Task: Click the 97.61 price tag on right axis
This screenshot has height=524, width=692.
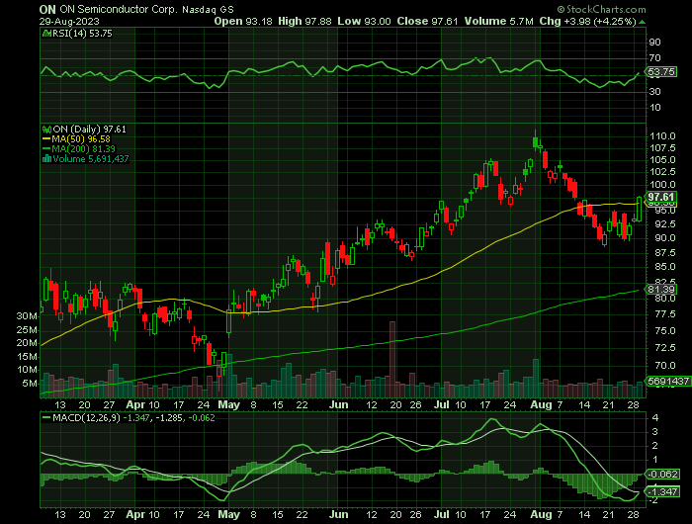Action: pos(661,197)
